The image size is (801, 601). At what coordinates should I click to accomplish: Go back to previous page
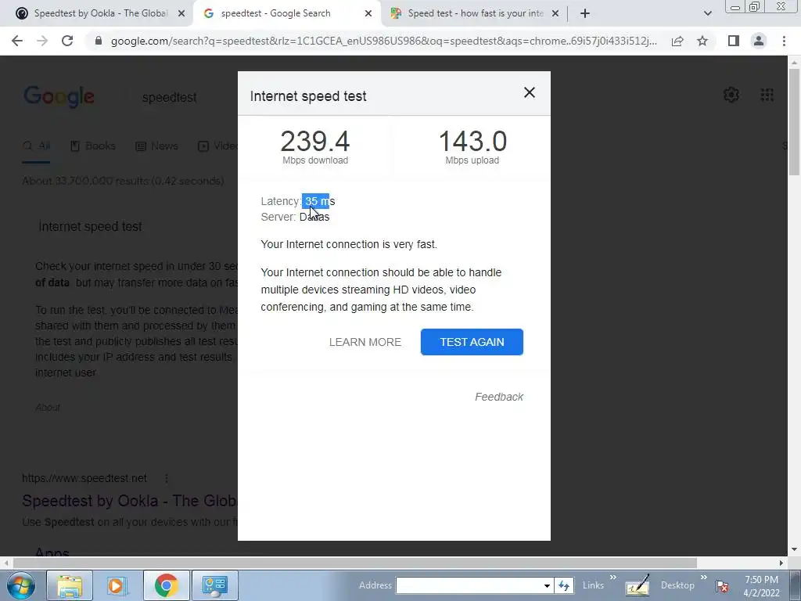pyautogui.click(x=17, y=41)
